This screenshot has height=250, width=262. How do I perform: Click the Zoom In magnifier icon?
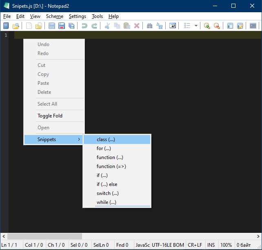tap(207, 26)
